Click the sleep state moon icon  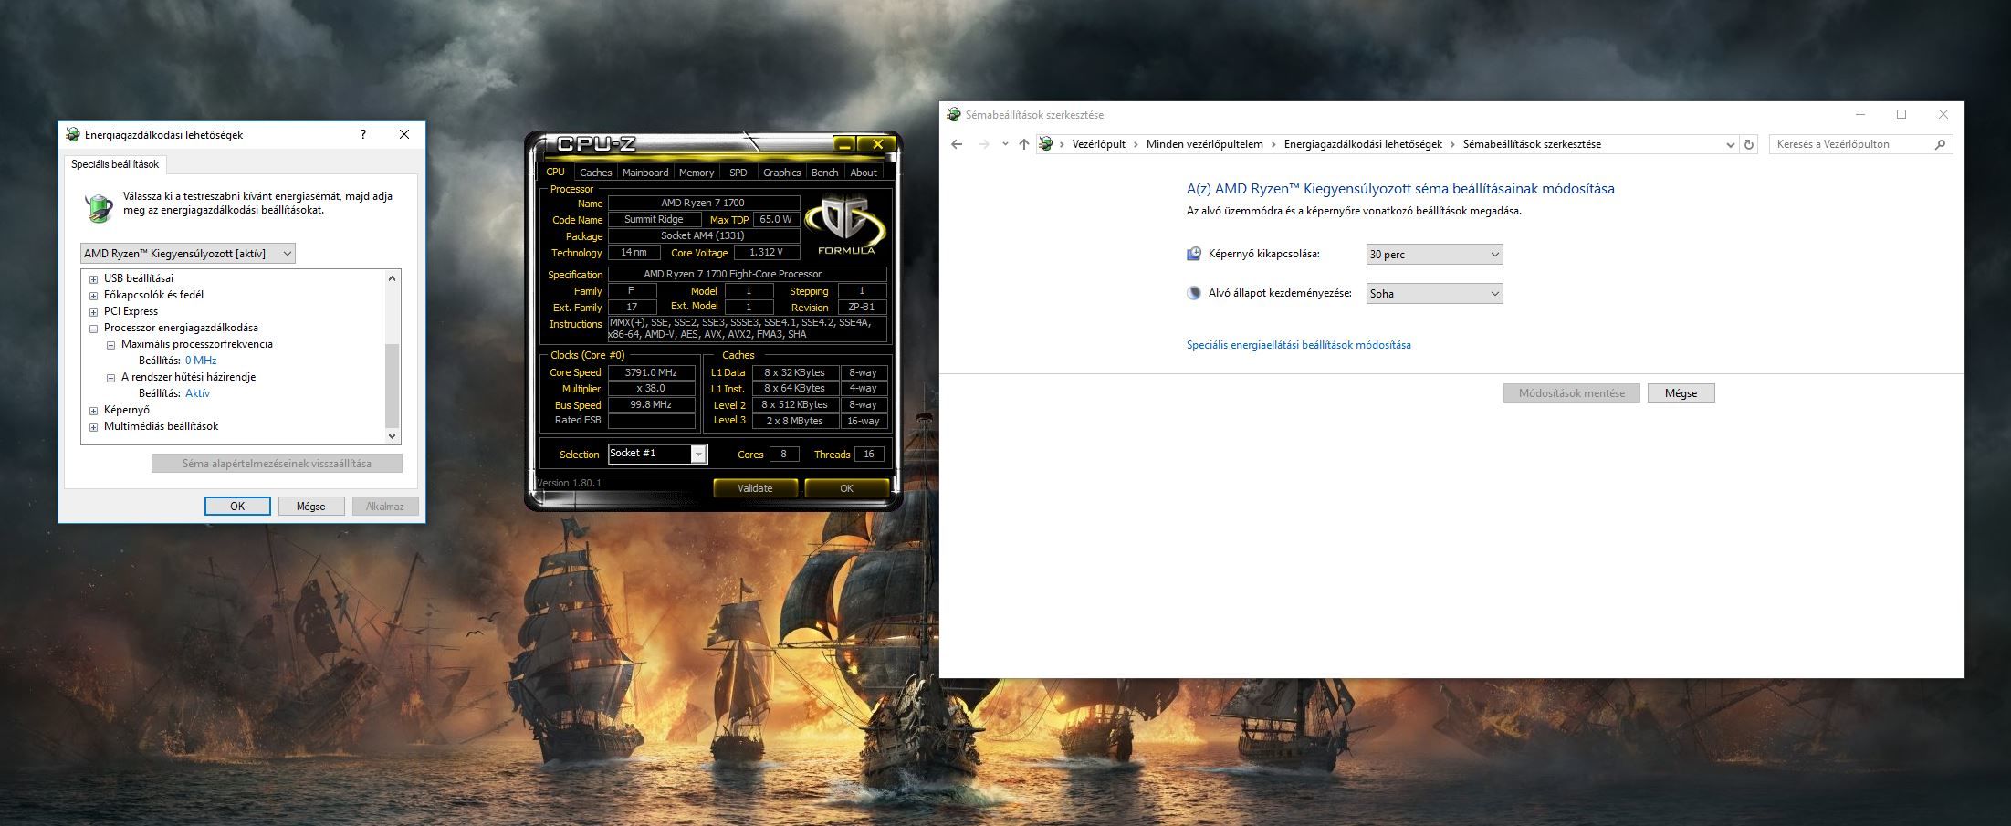click(x=1194, y=293)
